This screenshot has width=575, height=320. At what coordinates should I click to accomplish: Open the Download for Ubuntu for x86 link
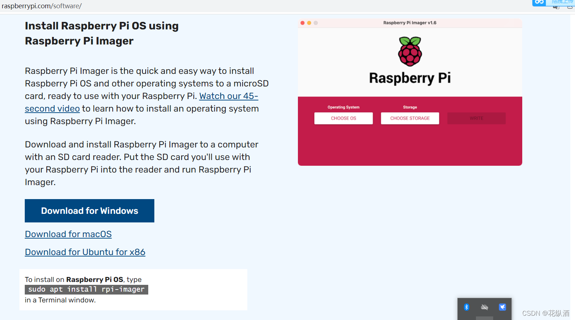click(x=85, y=252)
